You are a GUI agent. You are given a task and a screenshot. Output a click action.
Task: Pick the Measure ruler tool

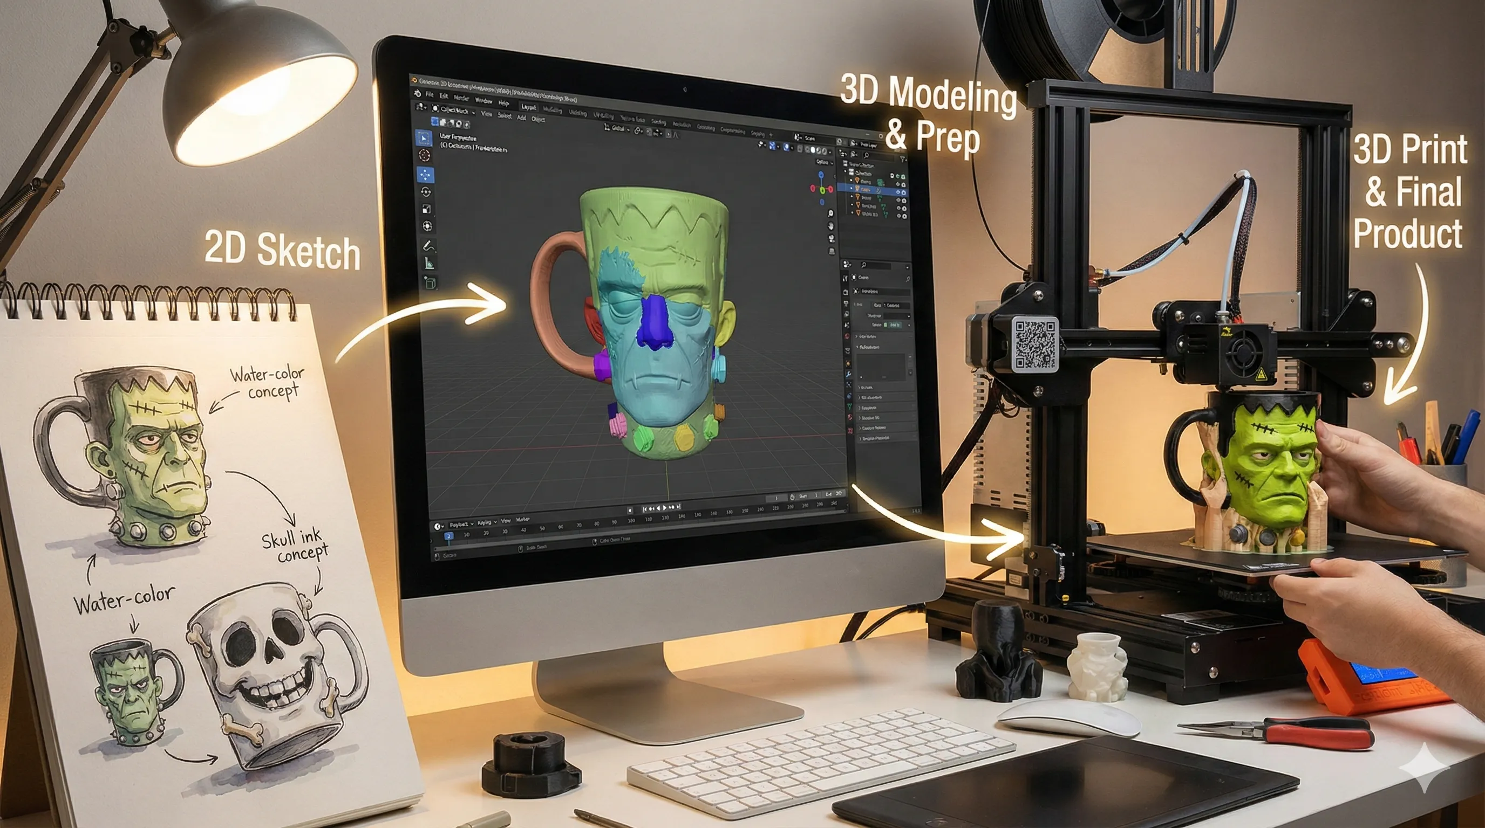point(430,264)
